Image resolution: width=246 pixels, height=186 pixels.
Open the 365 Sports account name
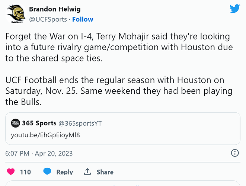point(39,123)
